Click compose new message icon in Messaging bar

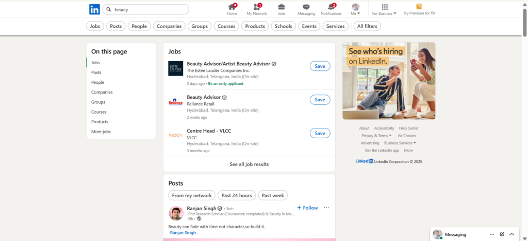point(502,234)
